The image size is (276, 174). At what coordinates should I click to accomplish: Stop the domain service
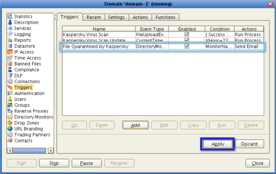54,163
